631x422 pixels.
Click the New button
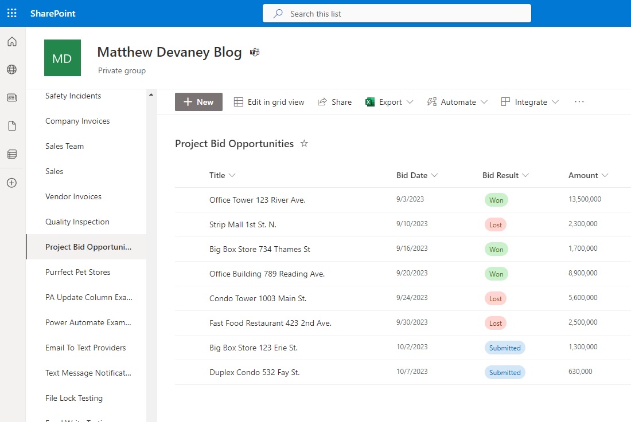[x=198, y=101]
